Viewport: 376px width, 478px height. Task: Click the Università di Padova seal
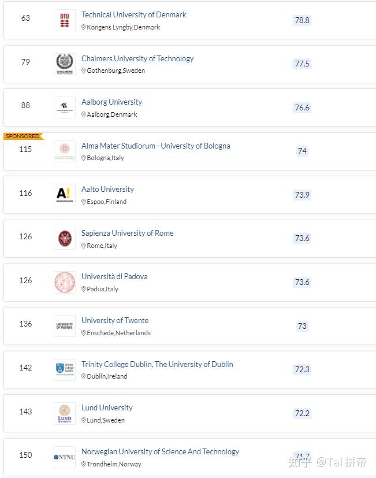[65, 282]
